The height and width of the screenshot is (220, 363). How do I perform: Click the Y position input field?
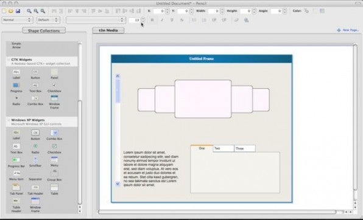[183, 11]
